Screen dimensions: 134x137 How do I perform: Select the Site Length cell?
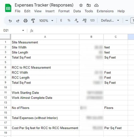click(x=45, y=52)
